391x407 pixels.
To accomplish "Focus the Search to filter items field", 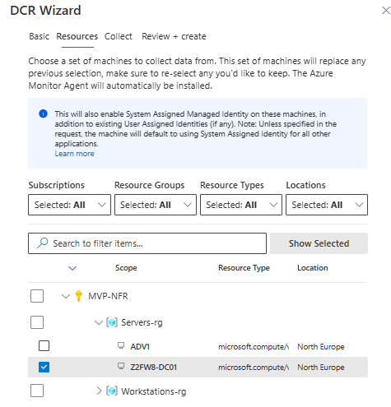I will pyautogui.click(x=147, y=243).
